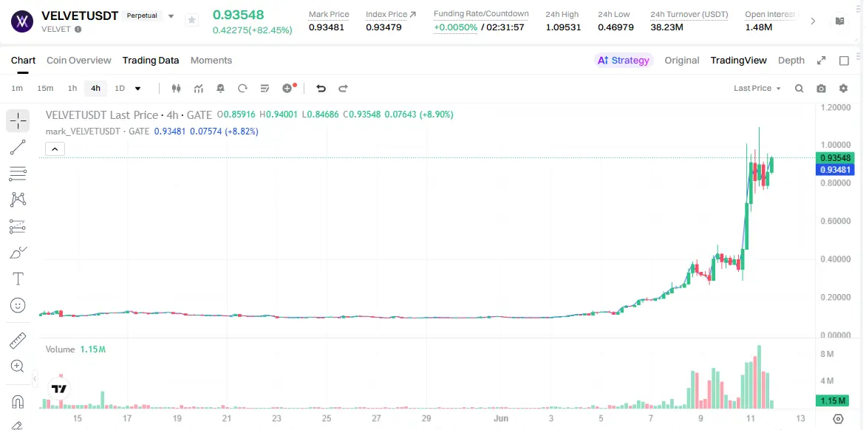Switch to the Moments tab
The width and height of the screenshot is (866, 430).
click(211, 60)
